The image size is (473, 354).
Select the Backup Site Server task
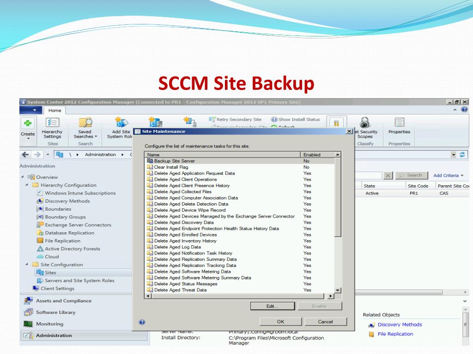[x=240, y=161]
